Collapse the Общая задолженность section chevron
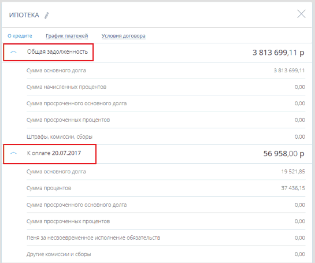The width and height of the screenshot is (315, 263). click(13, 52)
